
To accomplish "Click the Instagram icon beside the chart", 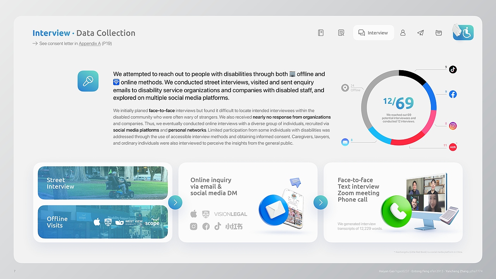I will tap(453, 126).
